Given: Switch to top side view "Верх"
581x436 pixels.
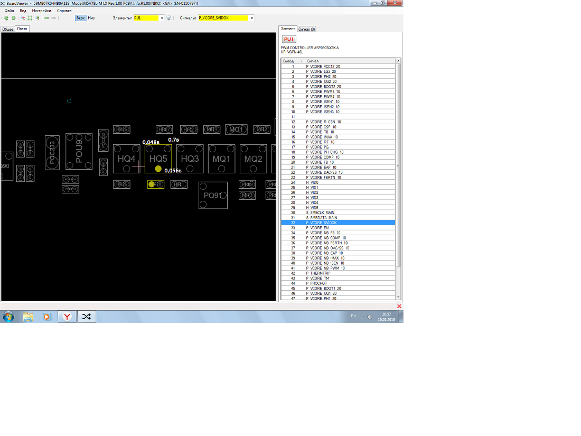Looking at the screenshot, I should [x=80, y=18].
